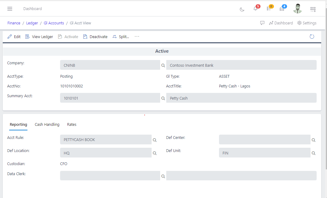Open the messages envelope with 4 messages

[x=282, y=9]
